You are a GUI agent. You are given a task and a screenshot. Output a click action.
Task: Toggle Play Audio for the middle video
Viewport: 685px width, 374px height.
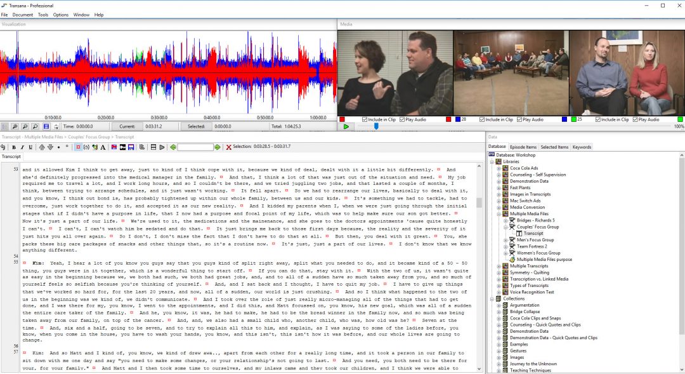pyautogui.click(x=521, y=119)
